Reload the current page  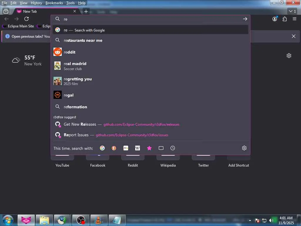click(26, 19)
